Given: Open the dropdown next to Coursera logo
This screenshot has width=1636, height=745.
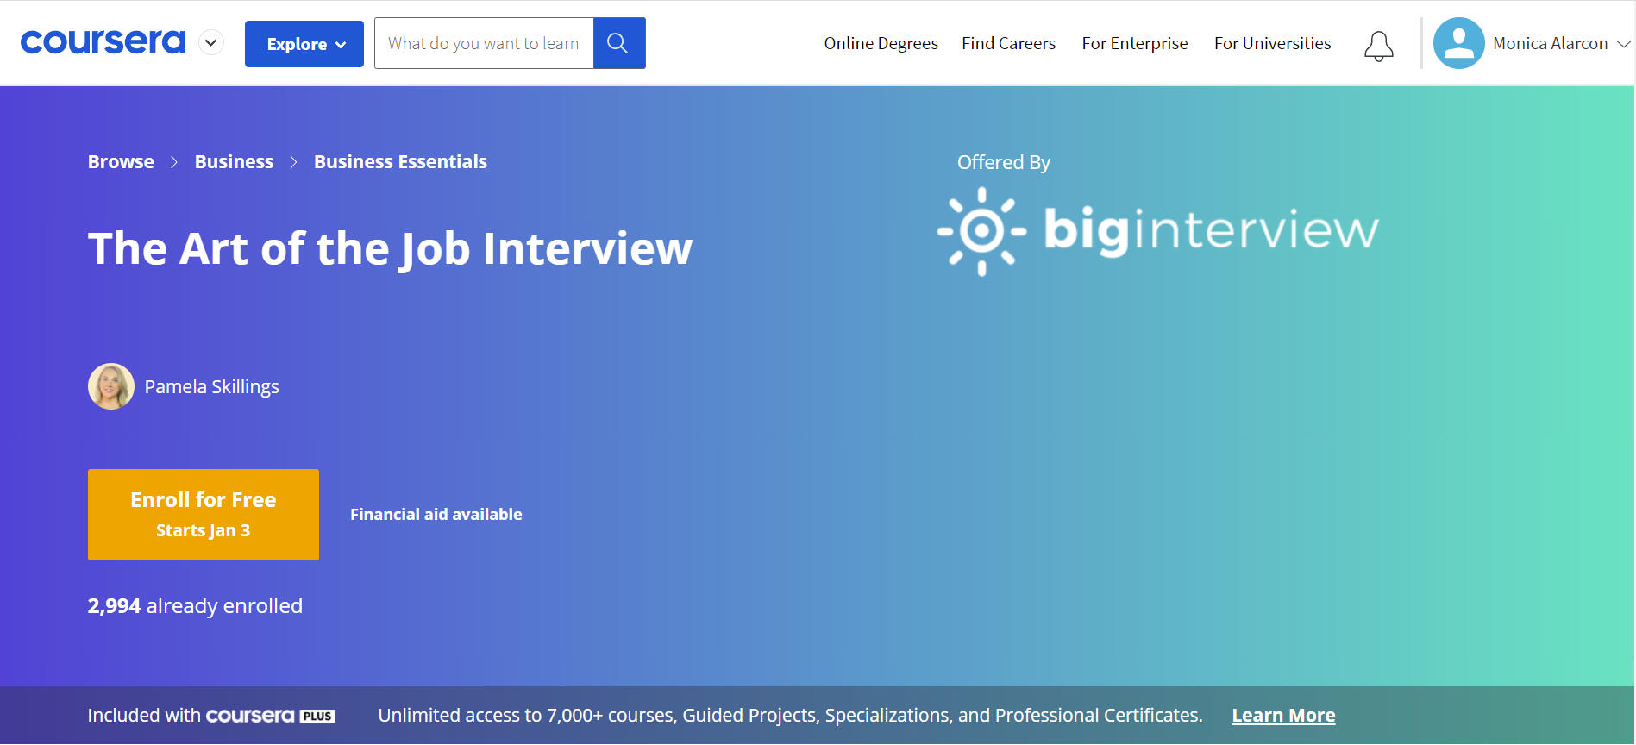Looking at the screenshot, I should [x=211, y=42].
